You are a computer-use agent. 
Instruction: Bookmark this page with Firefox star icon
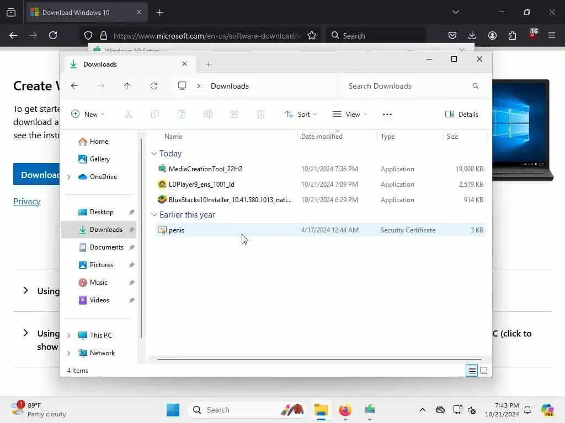312,36
